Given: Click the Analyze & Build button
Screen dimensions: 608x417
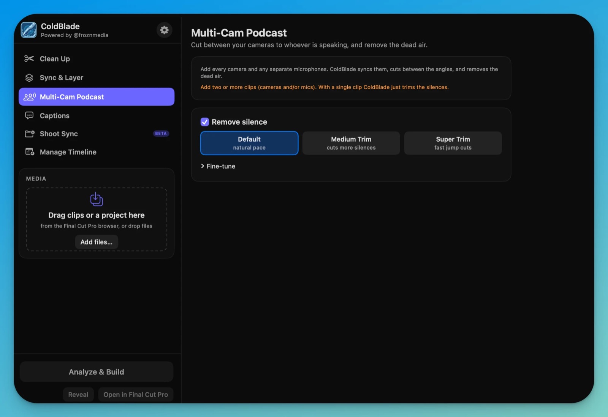Looking at the screenshot, I should (x=97, y=372).
